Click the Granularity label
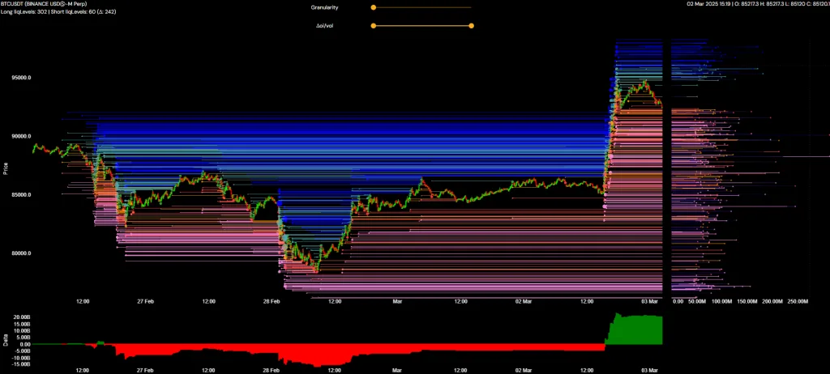This screenshot has width=830, height=374. click(x=324, y=7)
